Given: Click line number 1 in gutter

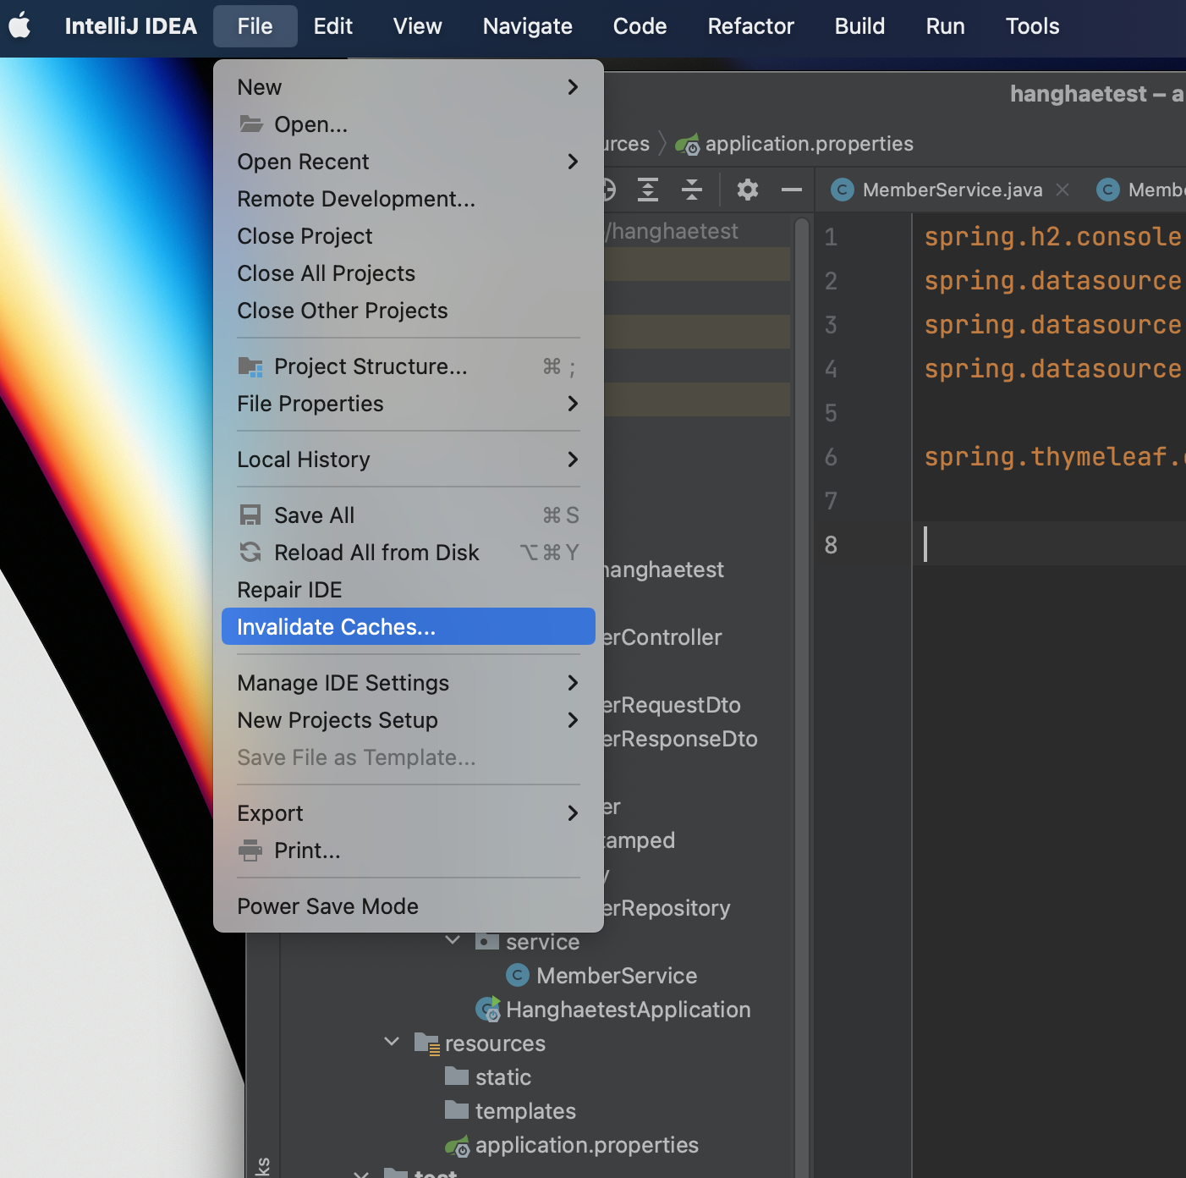Looking at the screenshot, I should click(831, 237).
